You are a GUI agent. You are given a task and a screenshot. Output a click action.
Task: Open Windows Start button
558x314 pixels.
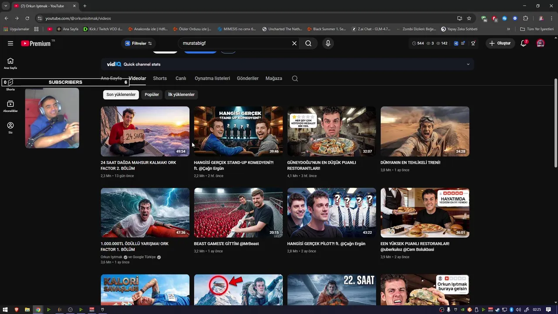point(6,310)
